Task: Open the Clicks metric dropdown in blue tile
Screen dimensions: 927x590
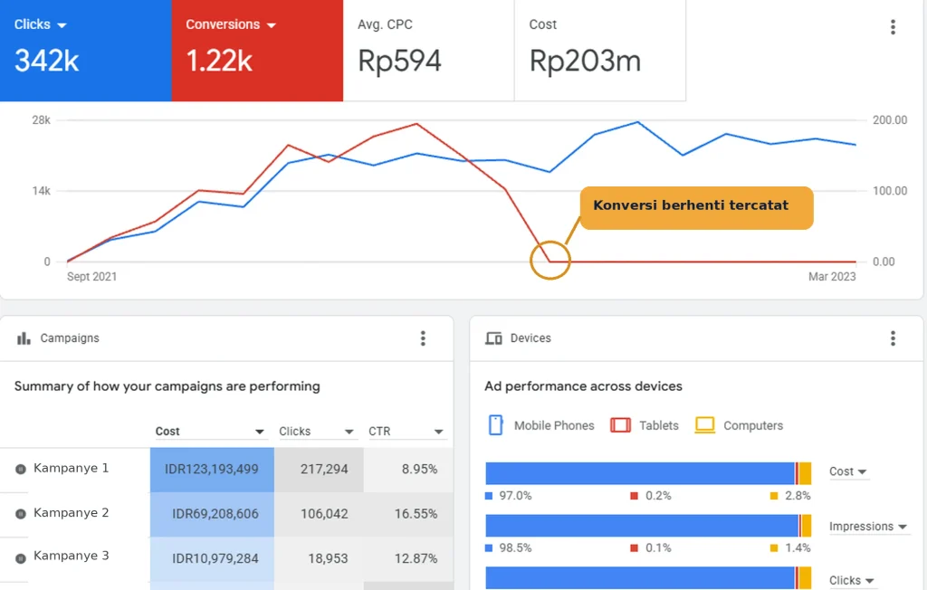Action: pyautogui.click(x=40, y=24)
